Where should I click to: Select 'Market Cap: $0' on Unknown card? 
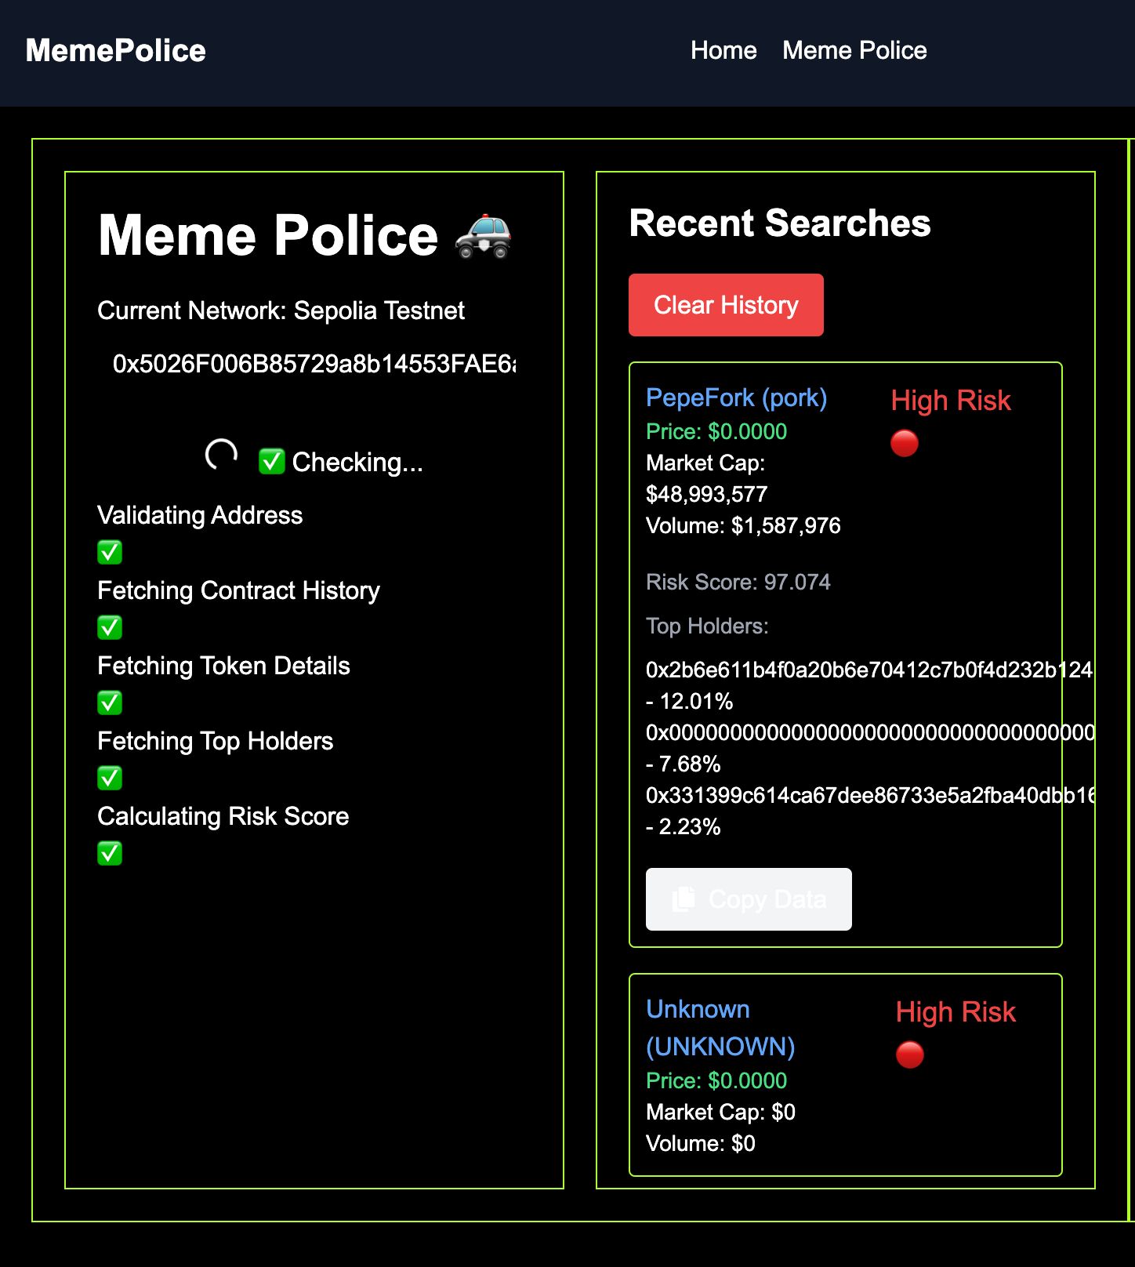720,1112
